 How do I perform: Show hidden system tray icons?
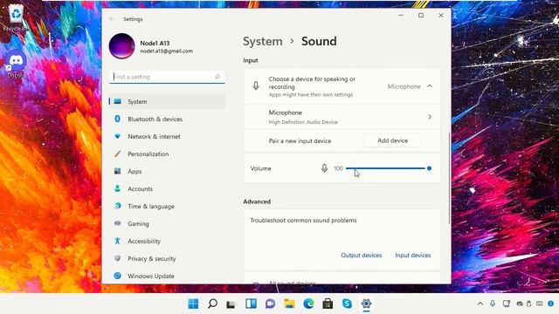(x=480, y=304)
